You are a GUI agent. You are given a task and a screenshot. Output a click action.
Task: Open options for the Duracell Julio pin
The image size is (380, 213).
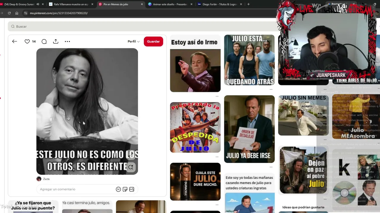pyautogui.click(x=217, y=205)
